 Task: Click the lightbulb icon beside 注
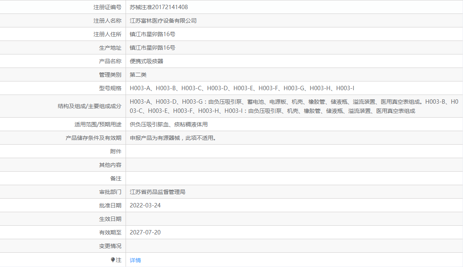pos(113,259)
